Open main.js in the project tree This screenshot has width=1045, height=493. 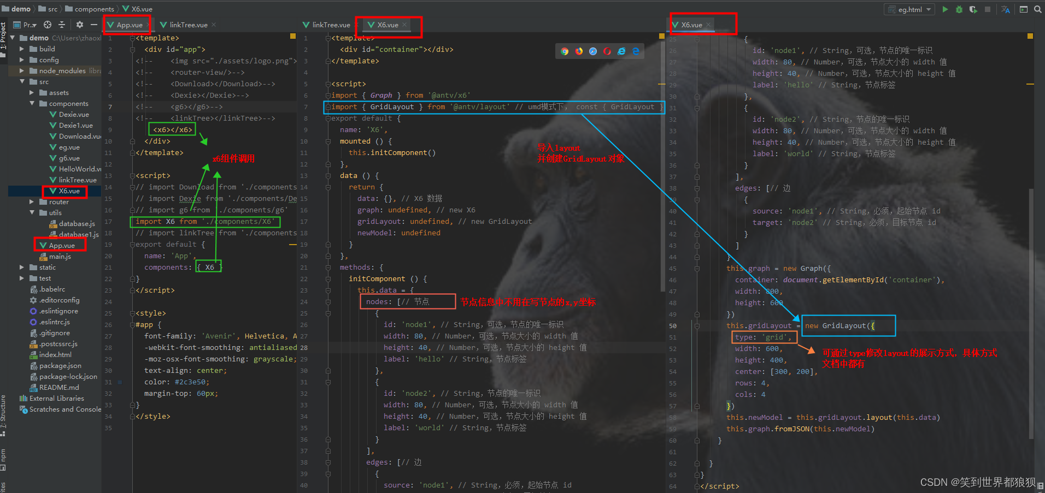60,256
